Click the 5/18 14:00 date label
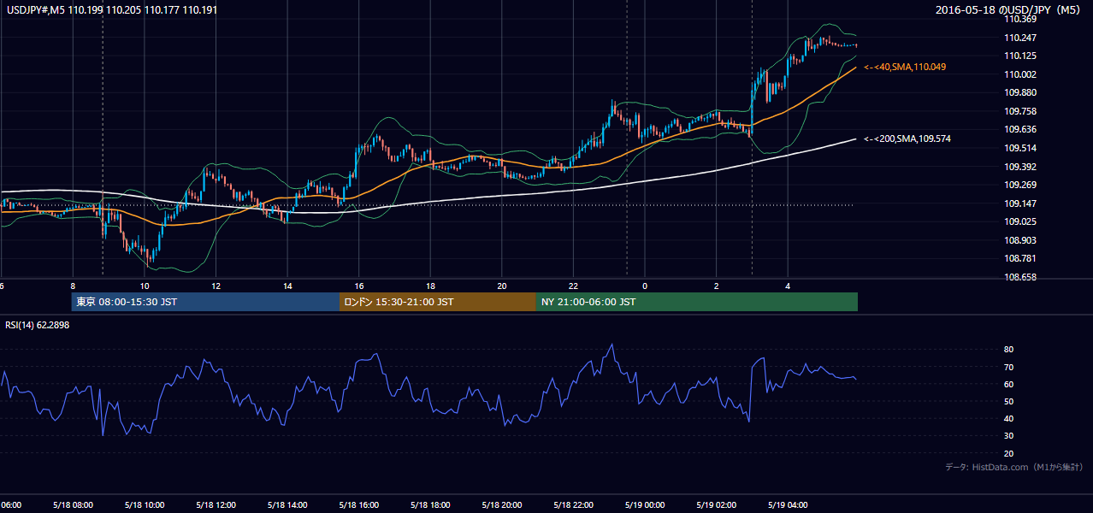 (x=287, y=504)
